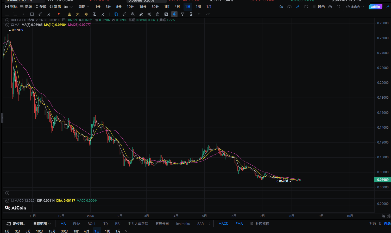Click the 大 gold toolbar icon

coord(78,14)
